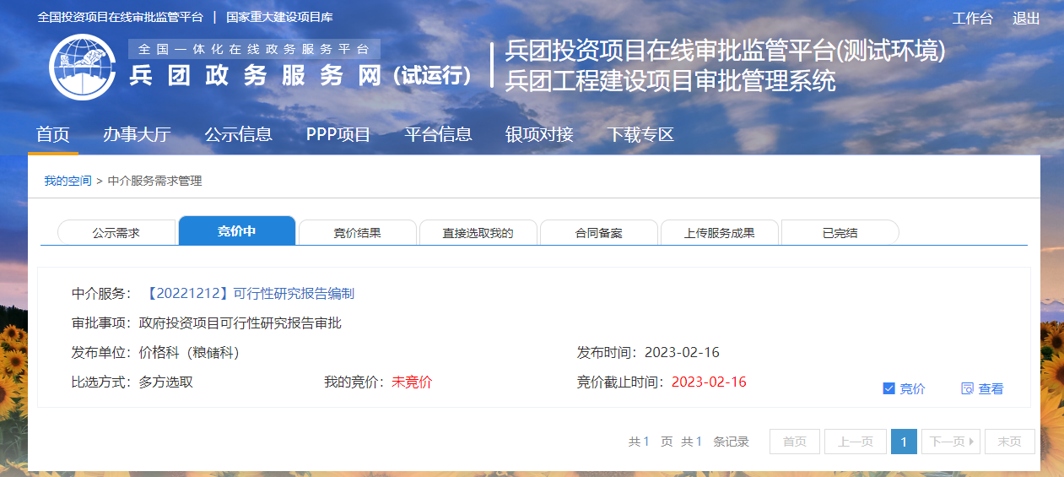1064x477 pixels.
Task: Select the 合同备案 tab
Action: click(x=598, y=233)
